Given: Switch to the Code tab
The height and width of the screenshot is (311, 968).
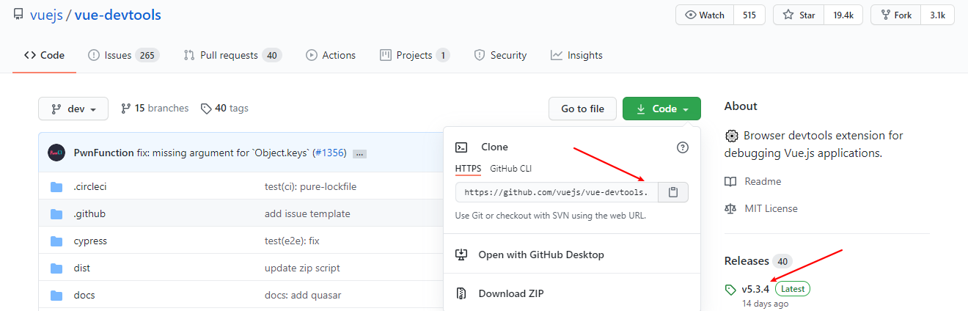Looking at the screenshot, I should coord(44,55).
